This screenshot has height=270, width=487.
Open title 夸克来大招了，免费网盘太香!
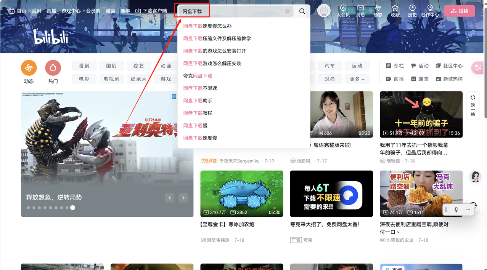(x=325, y=224)
